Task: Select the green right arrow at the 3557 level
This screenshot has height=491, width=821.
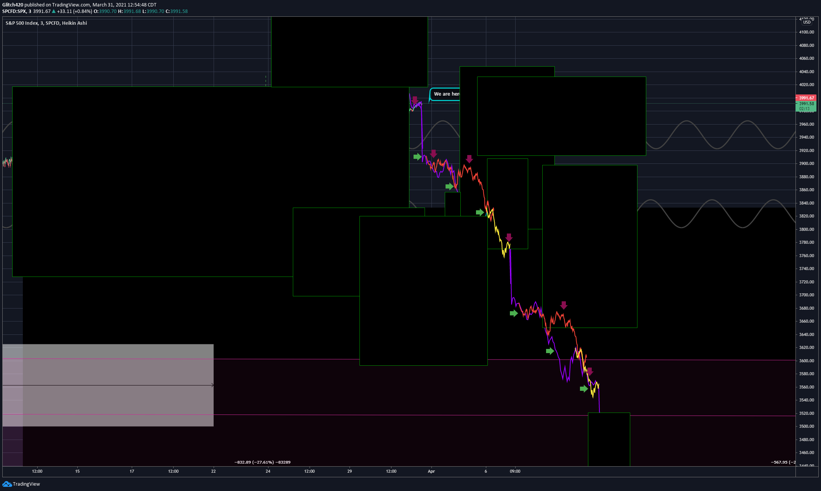Action: [x=584, y=389]
